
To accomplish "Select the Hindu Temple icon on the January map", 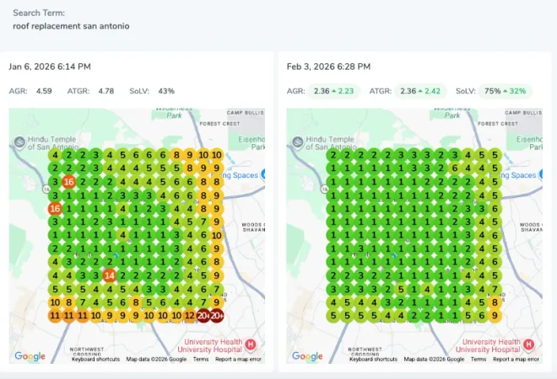I will [x=19, y=141].
